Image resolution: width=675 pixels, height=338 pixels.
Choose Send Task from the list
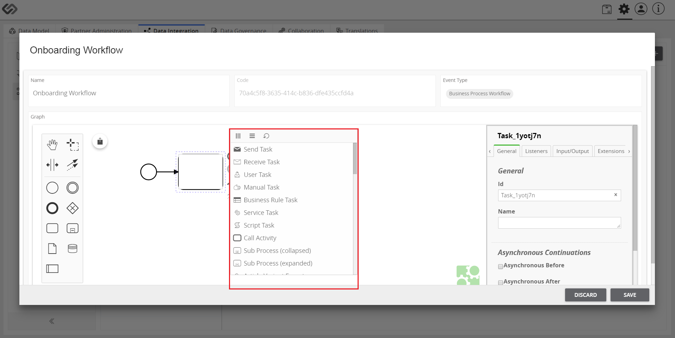click(x=292, y=149)
